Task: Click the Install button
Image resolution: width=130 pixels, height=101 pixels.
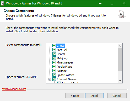Action: [x=94, y=96]
